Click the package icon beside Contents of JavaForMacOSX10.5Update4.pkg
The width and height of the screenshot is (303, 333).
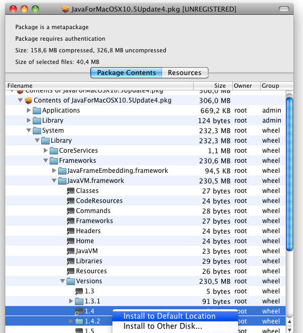tap(29, 100)
